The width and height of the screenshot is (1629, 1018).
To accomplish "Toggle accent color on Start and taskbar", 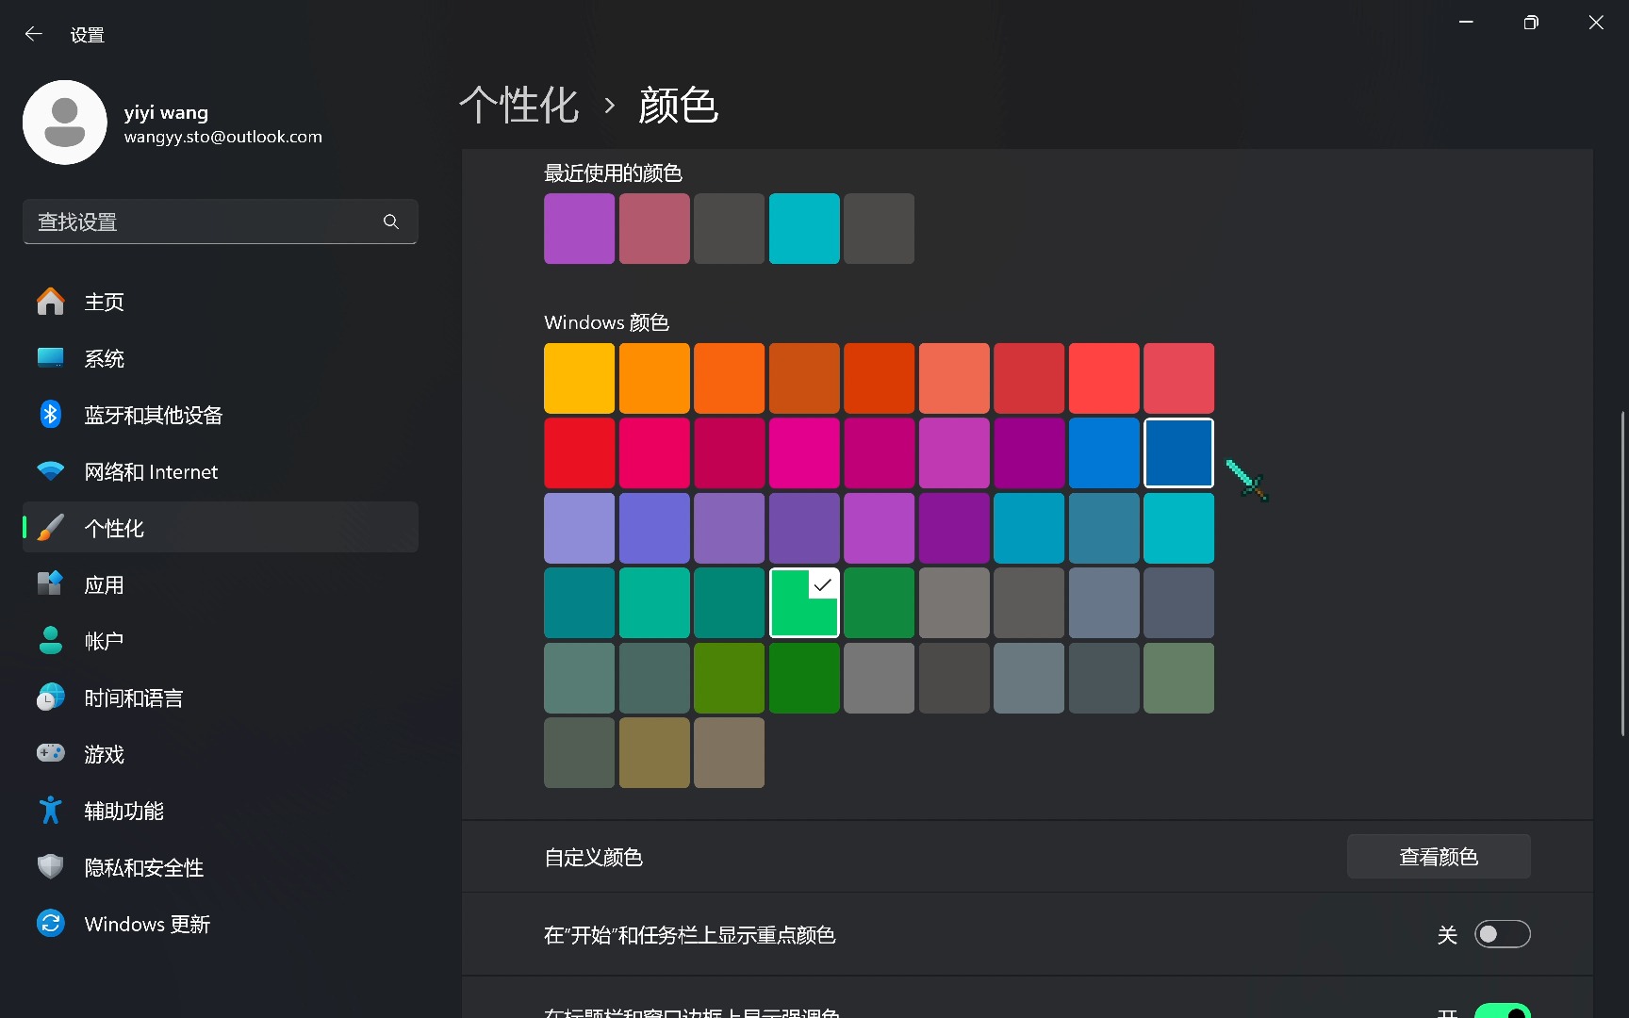I will click(x=1502, y=934).
